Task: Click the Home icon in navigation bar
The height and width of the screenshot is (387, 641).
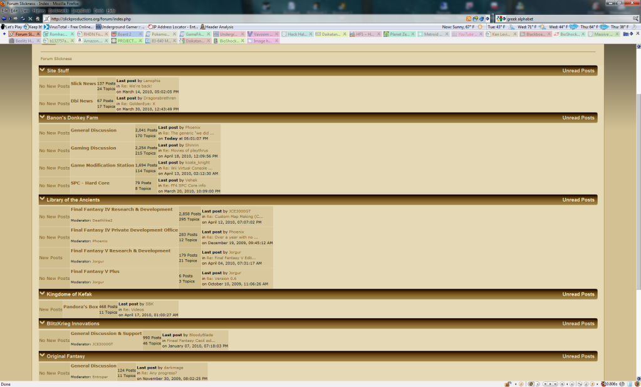Action: [38, 19]
